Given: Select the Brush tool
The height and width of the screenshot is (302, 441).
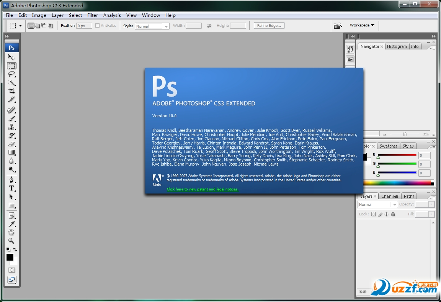Looking at the screenshot, I should pos(11,118).
